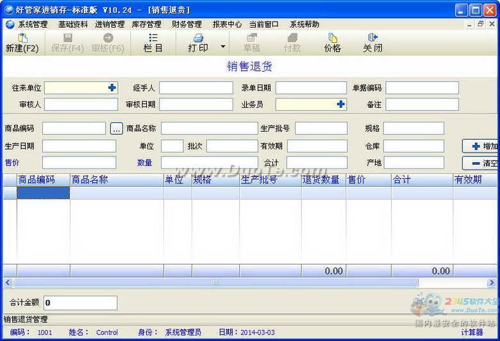Image resolution: width=500 pixels, height=341 pixels.
Task: Click the 商品名称 column header
Action: point(117,180)
